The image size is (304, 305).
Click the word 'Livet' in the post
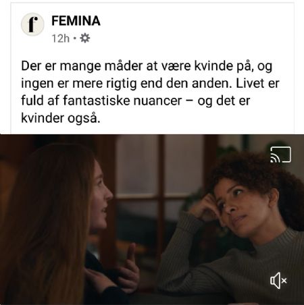coord(250,83)
